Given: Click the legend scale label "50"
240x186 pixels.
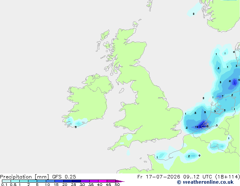Looking at the screenshot, I should click(117, 184).
